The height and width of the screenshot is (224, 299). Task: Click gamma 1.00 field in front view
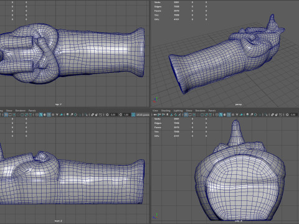click(x=126, y=114)
